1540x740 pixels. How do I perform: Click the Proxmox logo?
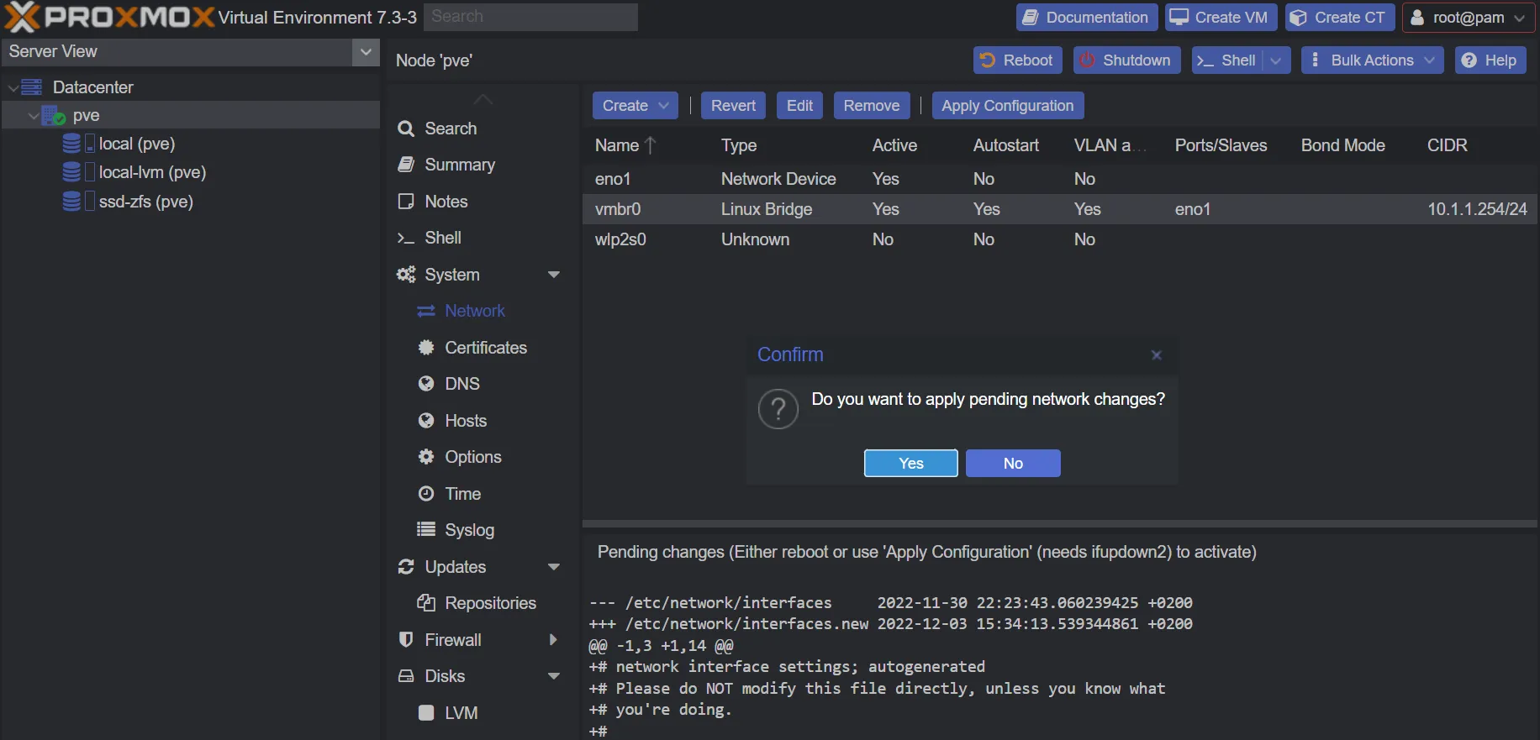pos(109,16)
